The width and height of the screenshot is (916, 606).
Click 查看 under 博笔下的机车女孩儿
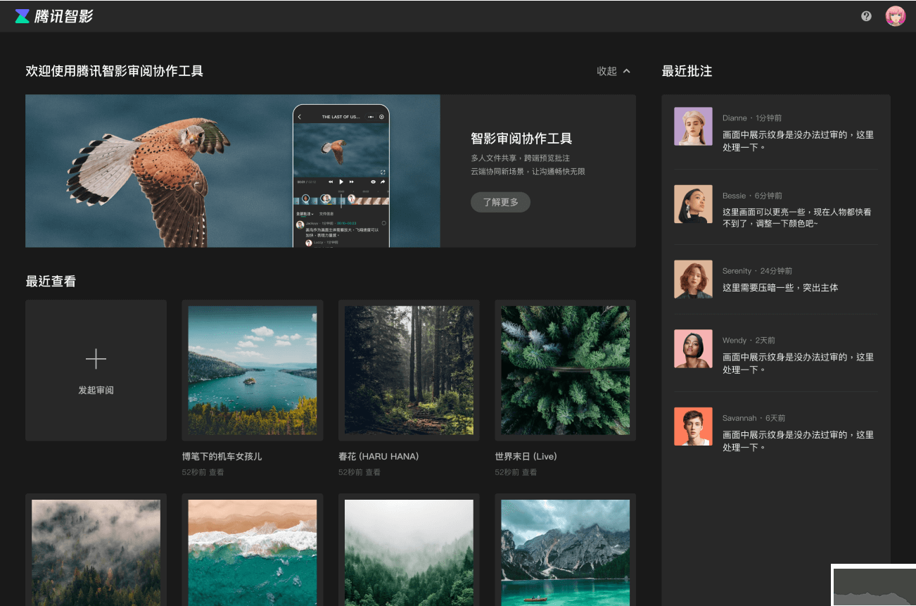216,472
